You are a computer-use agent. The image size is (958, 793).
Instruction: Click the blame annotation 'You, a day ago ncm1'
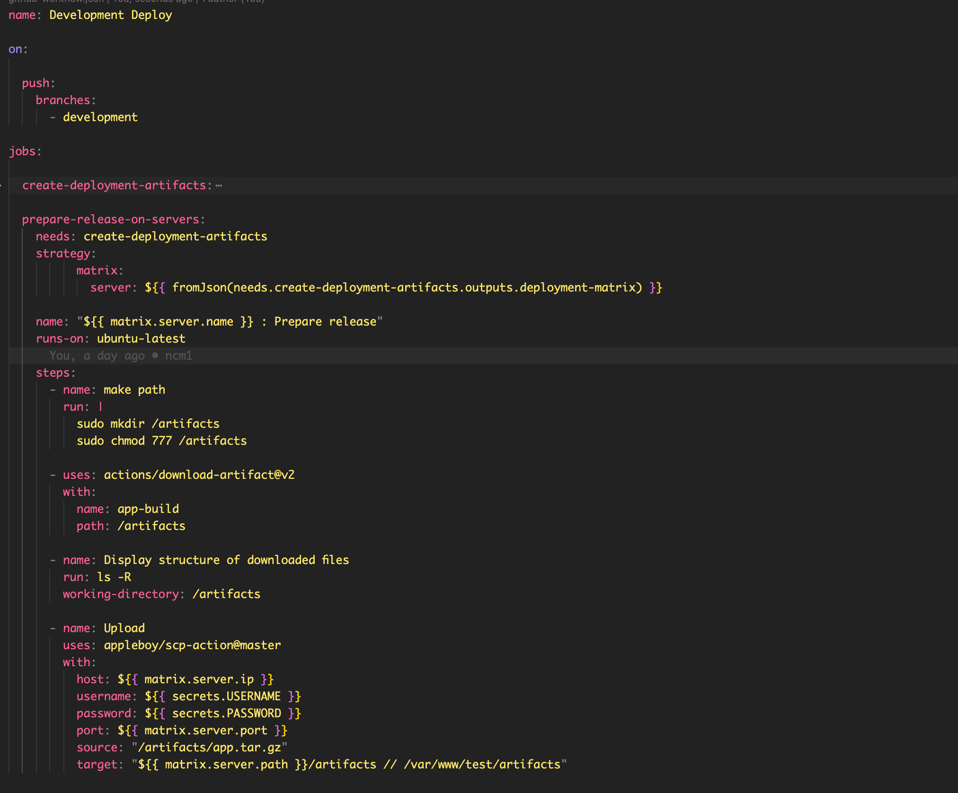(x=121, y=355)
